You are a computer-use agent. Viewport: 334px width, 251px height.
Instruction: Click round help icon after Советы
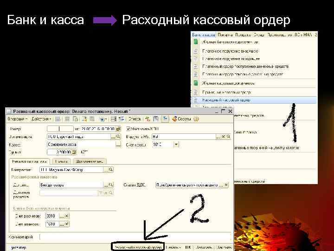(196, 119)
